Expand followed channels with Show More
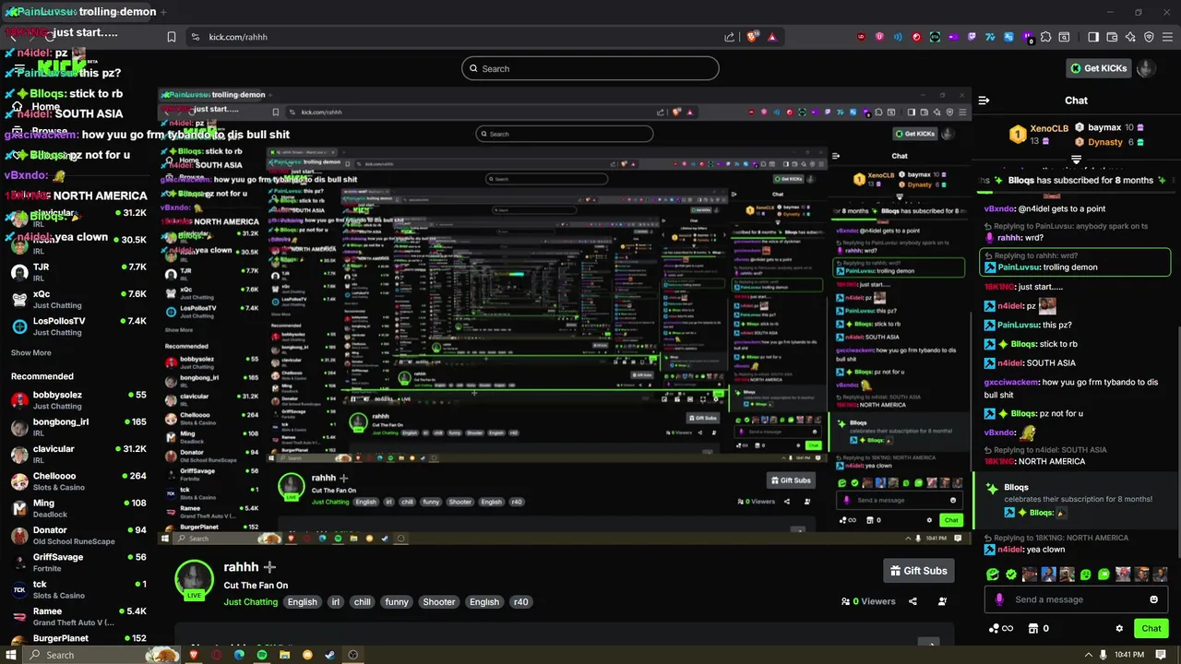Viewport: 1181px width, 664px height. [x=31, y=352]
